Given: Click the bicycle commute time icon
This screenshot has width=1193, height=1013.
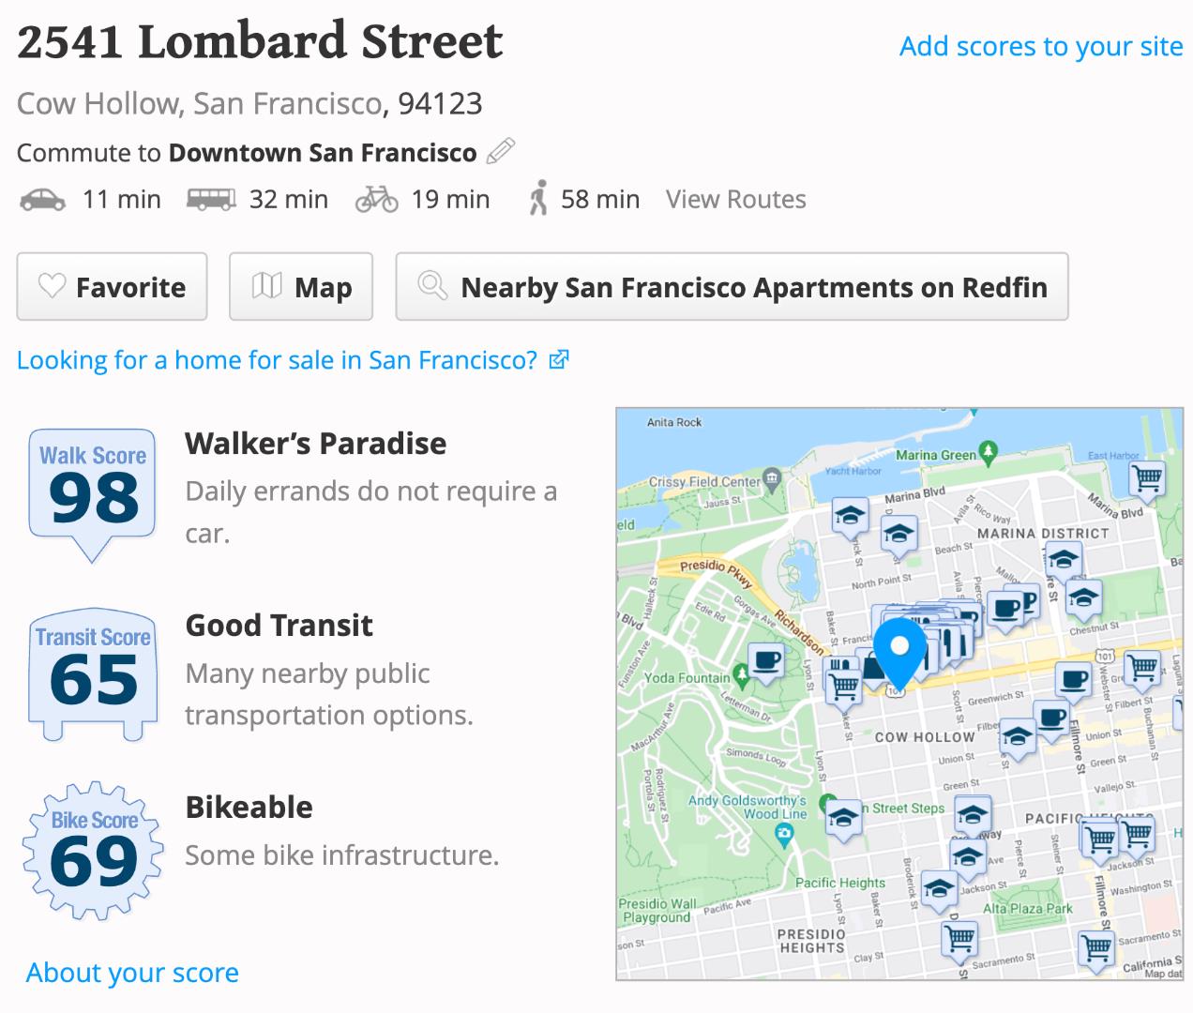Looking at the screenshot, I should click(x=377, y=199).
